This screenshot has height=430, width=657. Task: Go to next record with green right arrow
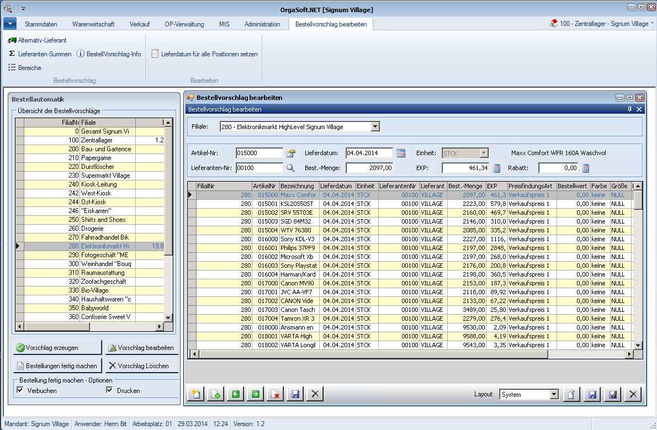tap(256, 394)
